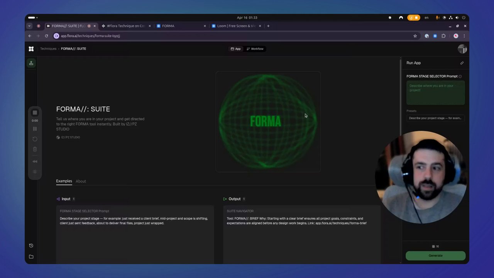The height and width of the screenshot is (278, 494).
Task: Click the green FORMA sphere preview
Action: pos(268,122)
